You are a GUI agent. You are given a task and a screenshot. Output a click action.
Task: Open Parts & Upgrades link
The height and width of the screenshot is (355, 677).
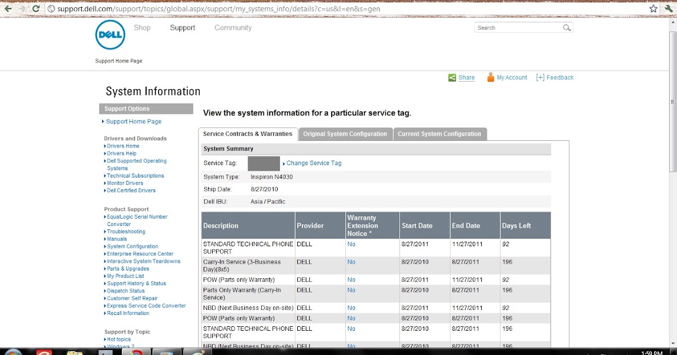pyautogui.click(x=128, y=269)
